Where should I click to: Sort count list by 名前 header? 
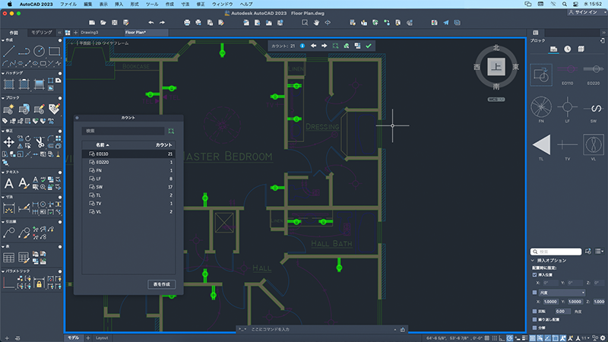coord(103,145)
